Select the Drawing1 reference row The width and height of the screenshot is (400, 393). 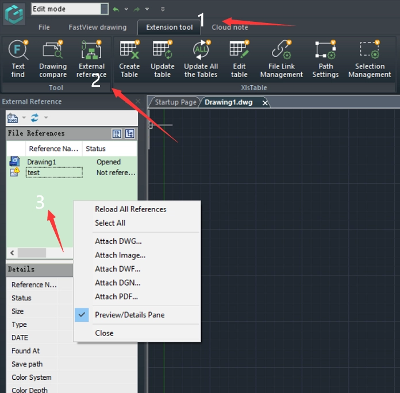72,161
